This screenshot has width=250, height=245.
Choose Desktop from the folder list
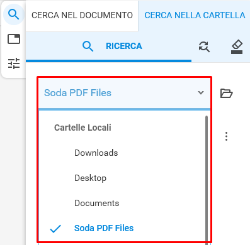(91, 178)
